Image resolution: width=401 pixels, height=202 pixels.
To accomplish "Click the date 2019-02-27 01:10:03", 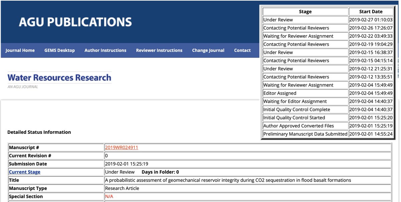I will (x=371, y=20).
